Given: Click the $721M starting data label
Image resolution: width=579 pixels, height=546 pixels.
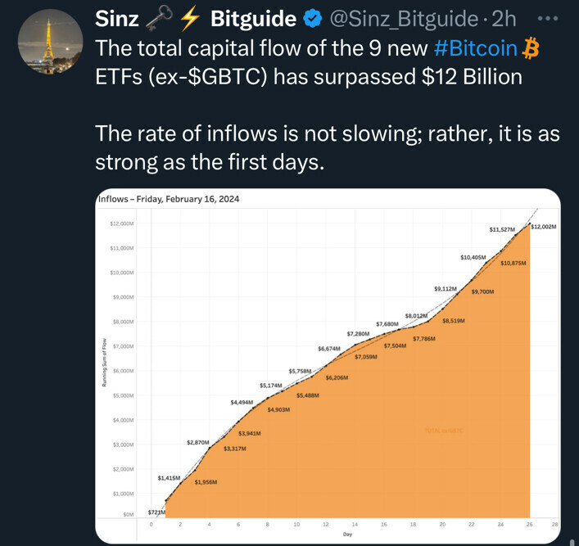Looking at the screenshot, I should [156, 512].
